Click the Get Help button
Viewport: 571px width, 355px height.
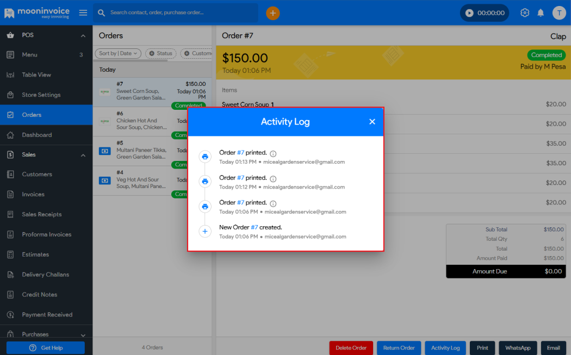[x=46, y=348]
